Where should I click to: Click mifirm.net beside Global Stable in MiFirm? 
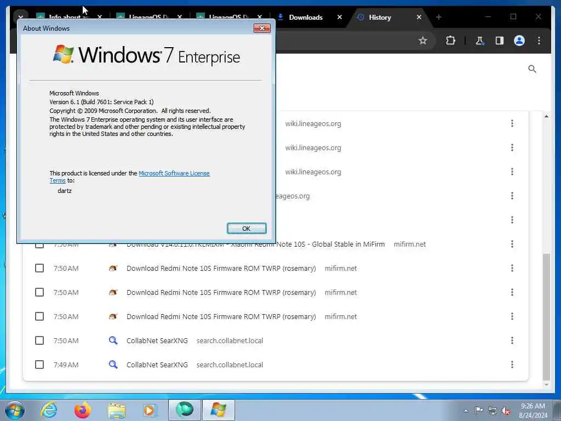(410, 244)
